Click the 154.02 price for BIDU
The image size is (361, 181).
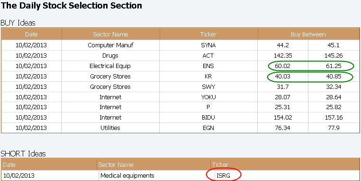tap(283, 118)
